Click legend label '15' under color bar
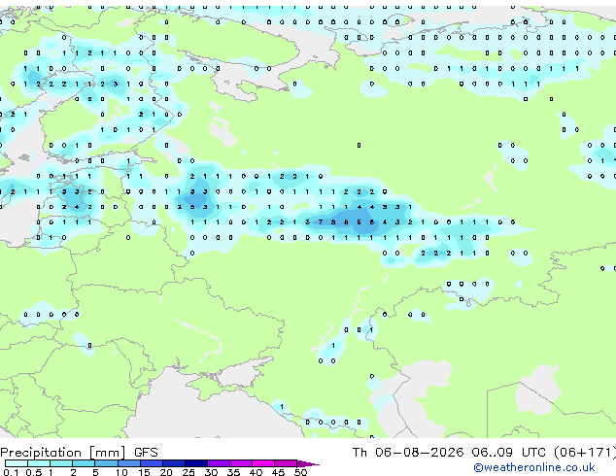This screenshot has width=616, height=476. tap(144, 472)
